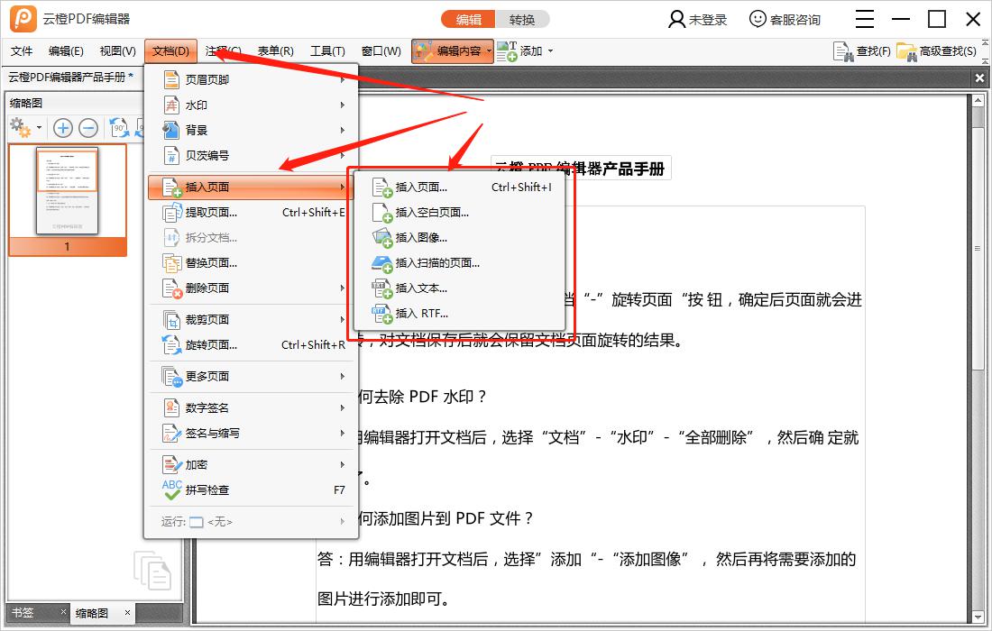This screenshot has height=631, width=992.
Task: Open the 页眉页脚 (header/footer) settings
Action: 200,79
